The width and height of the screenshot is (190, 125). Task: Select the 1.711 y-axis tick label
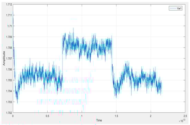pos(9,15)
